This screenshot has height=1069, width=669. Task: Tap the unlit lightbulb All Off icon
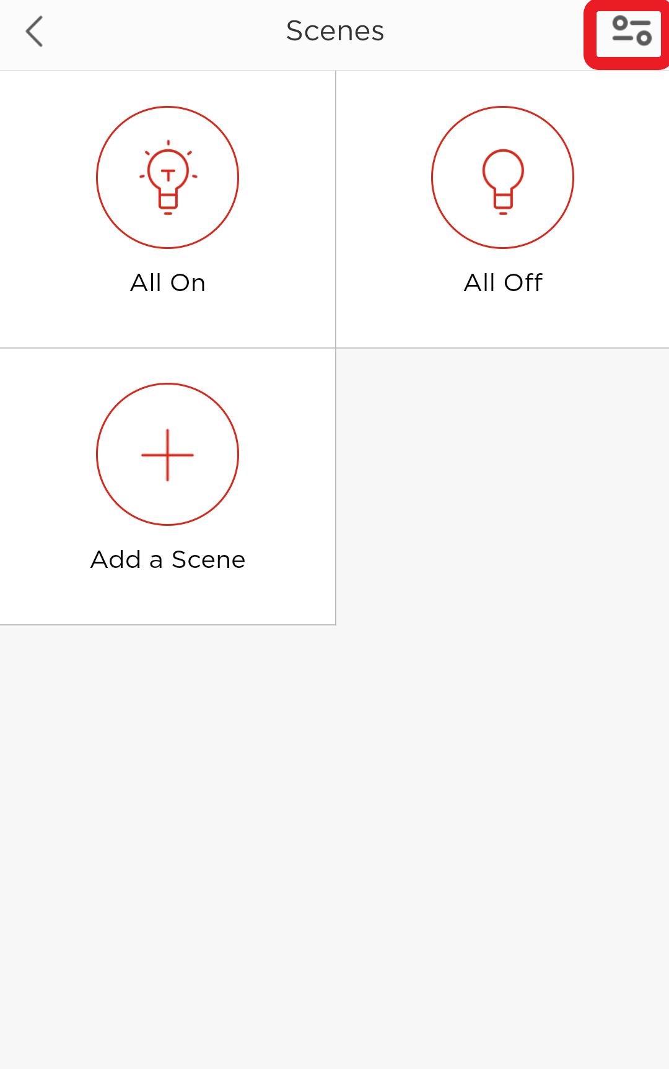click(x=503, y=181)
